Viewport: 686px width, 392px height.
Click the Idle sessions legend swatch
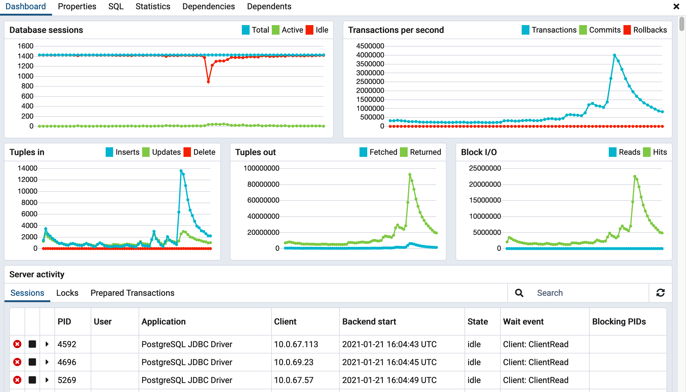[309, 30]
